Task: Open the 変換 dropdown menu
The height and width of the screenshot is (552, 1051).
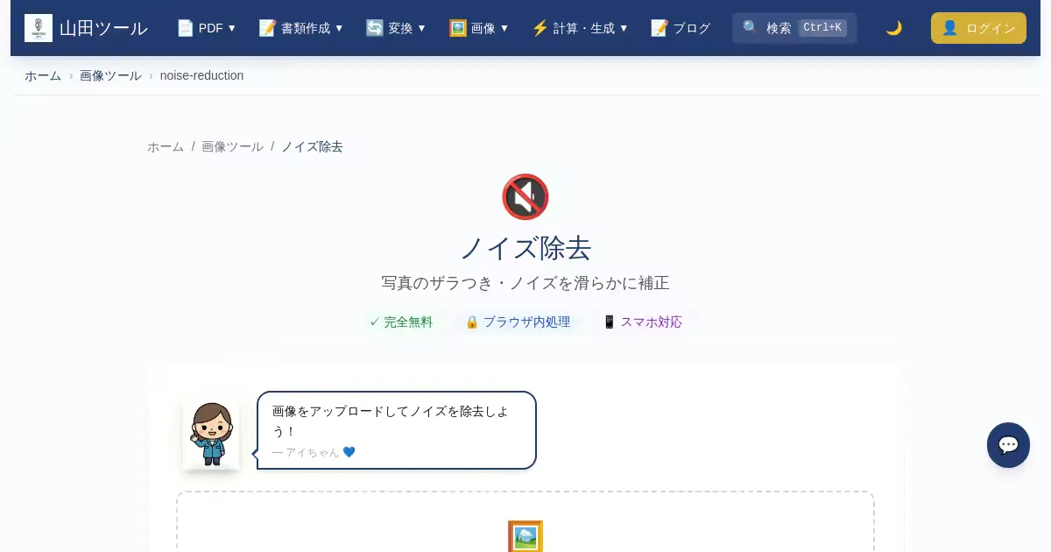Action: pos(396,28)
